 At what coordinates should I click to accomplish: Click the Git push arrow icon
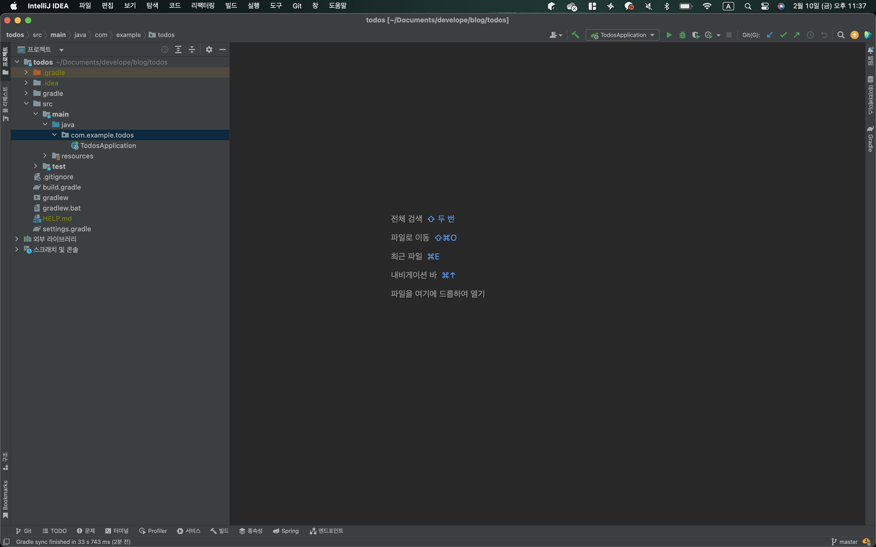click(797, 35)
